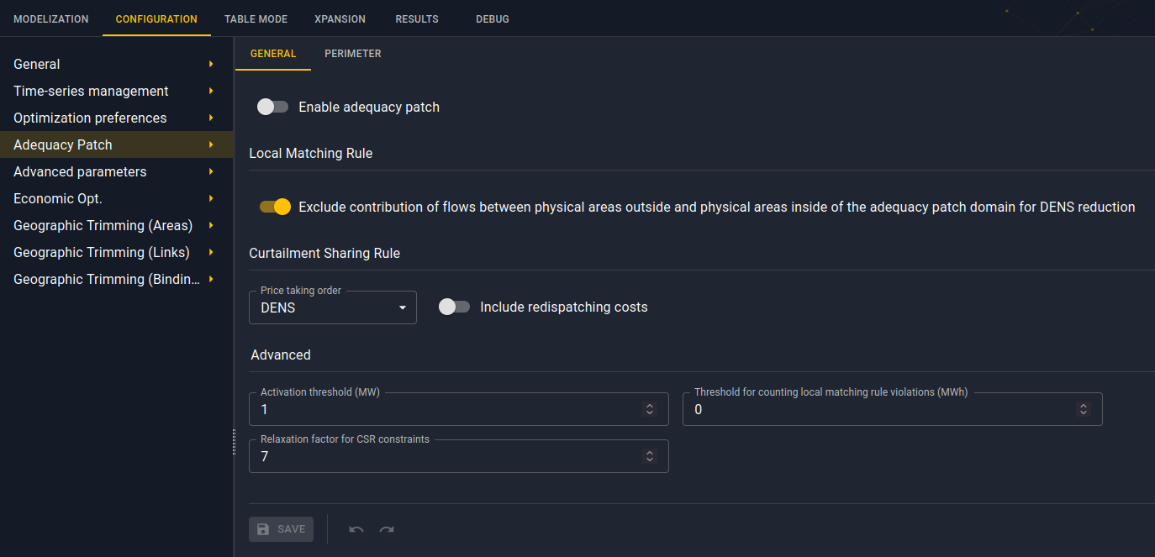The height and width of the screenshot is (557, 1155).
Task: Toggle Include redispatching costs switch
Action: tap(454, 307)
